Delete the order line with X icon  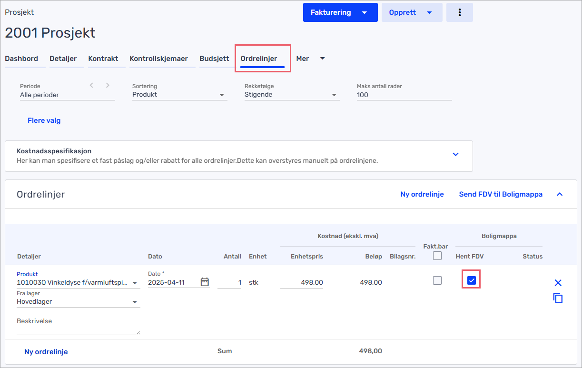(558, 283)
